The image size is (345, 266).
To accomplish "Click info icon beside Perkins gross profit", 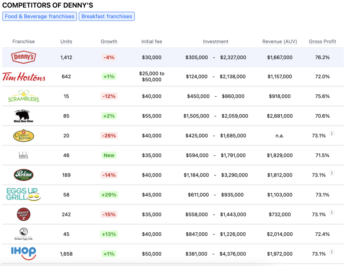I will (332, 173).
